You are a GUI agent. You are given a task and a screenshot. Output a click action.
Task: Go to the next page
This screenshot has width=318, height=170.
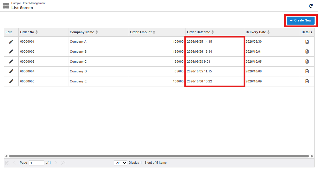(x=56, y=163)
